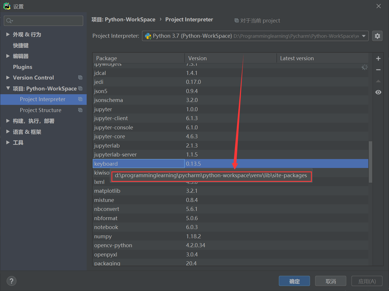389x291 pixels.
Task: Open the Plugins settings page
Action: point(22,67)
